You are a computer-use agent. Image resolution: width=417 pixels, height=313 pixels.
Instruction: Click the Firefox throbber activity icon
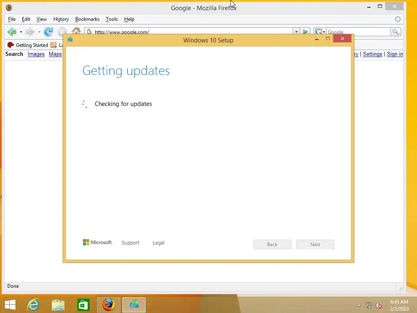coord(398,19)
